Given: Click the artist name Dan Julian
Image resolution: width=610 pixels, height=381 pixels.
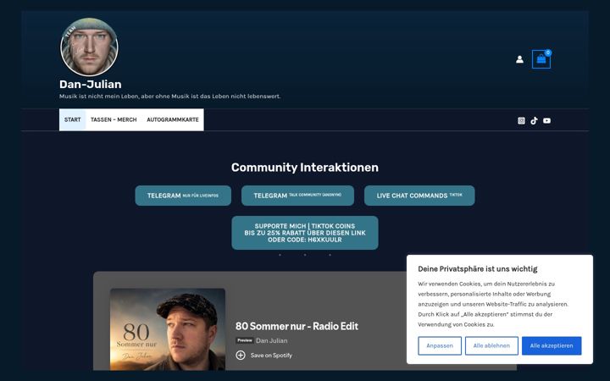Looking at the screenshot, I should (272, 340).
